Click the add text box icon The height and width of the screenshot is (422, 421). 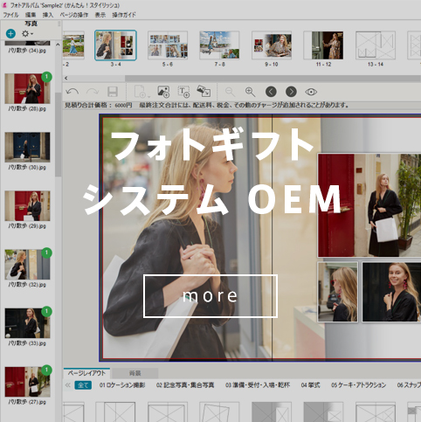pos(183,92)
